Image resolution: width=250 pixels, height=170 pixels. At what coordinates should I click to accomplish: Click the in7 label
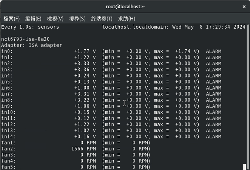pyautogui.click(x=7, y=94)
